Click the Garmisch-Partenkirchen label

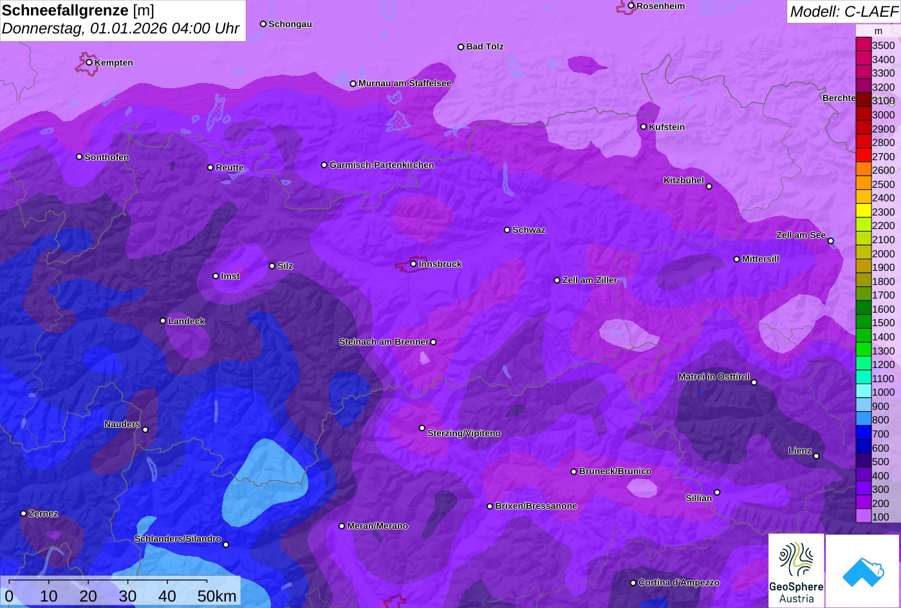(x=382, y=165)
